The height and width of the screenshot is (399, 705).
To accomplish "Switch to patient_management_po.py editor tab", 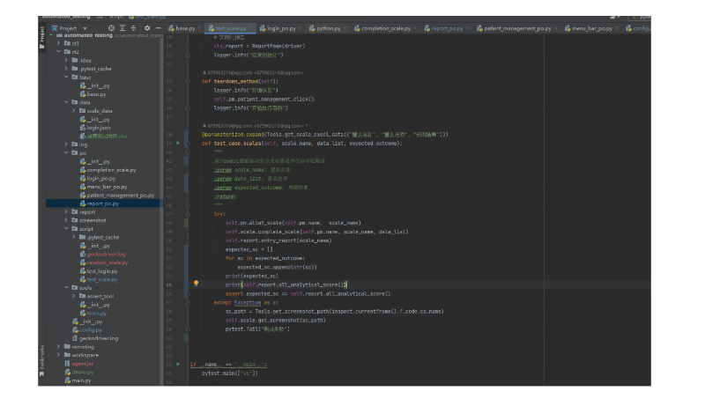I will point(515,28).
